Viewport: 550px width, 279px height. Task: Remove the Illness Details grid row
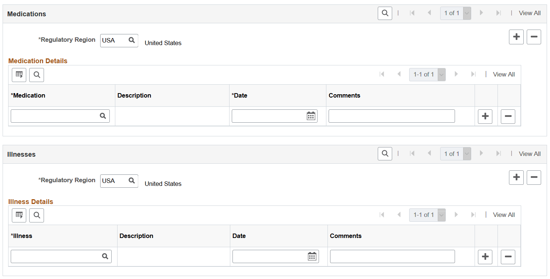(x=508, y=257)
